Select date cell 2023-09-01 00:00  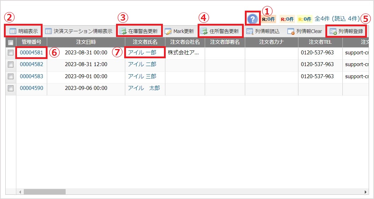pos(86,76)
